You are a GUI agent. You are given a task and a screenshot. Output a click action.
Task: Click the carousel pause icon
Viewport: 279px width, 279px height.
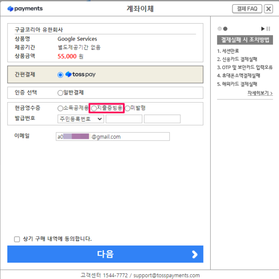point(268,29)
